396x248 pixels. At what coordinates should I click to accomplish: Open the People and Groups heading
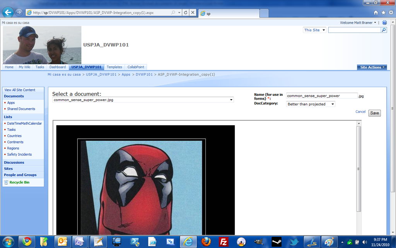pyautogui.click(x=20, y=175)
